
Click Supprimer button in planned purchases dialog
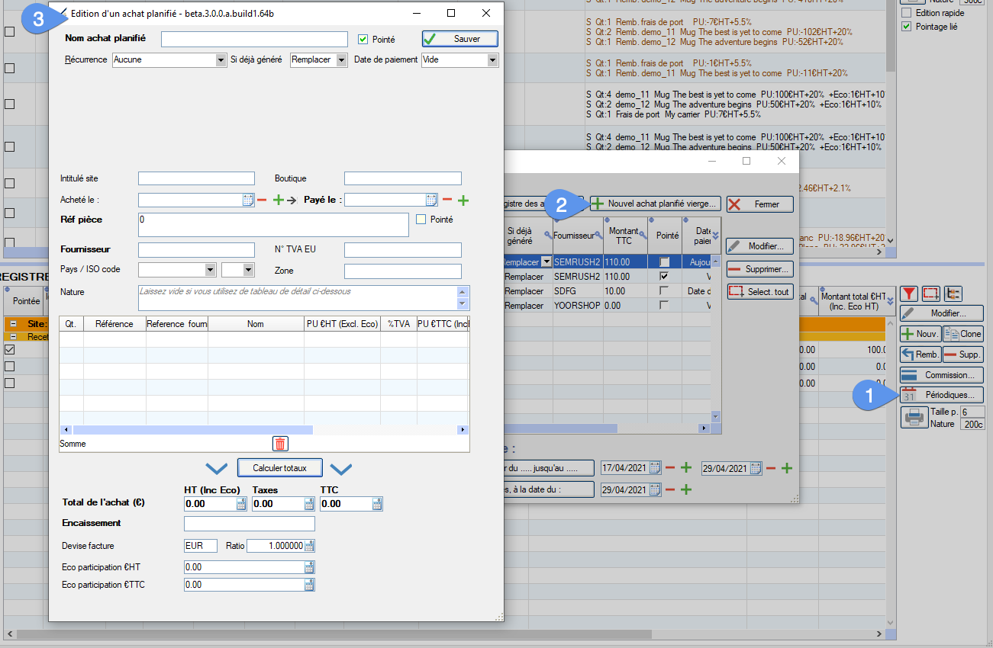(x=760, y=269)
